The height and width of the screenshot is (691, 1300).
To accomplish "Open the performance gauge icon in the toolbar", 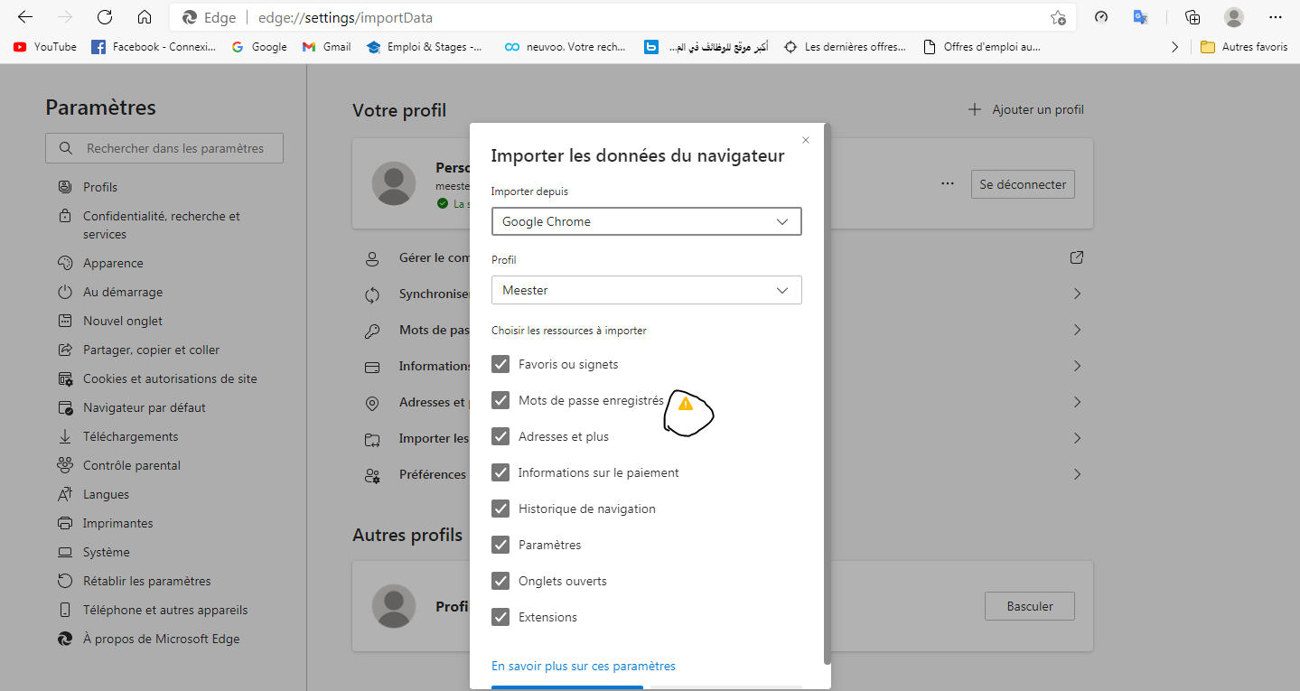I will (x=1100, y=17).
